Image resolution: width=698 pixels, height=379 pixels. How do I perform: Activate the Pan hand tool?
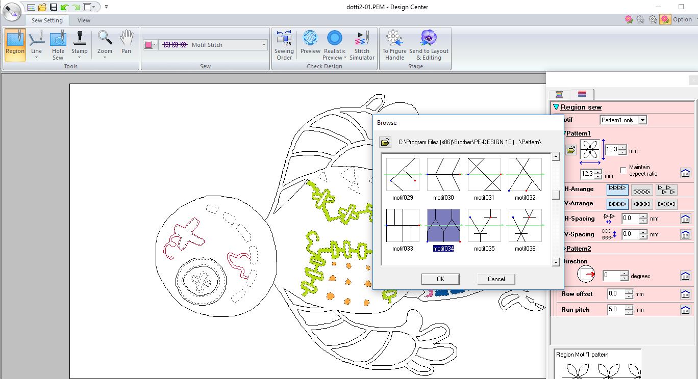click(x=126, y=42)
